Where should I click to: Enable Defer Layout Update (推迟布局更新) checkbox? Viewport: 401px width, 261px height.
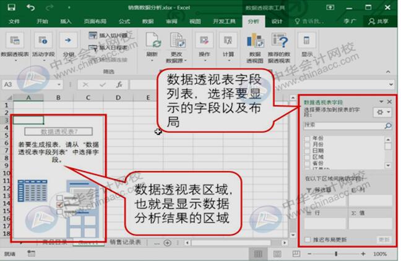(x=308, y=239)
